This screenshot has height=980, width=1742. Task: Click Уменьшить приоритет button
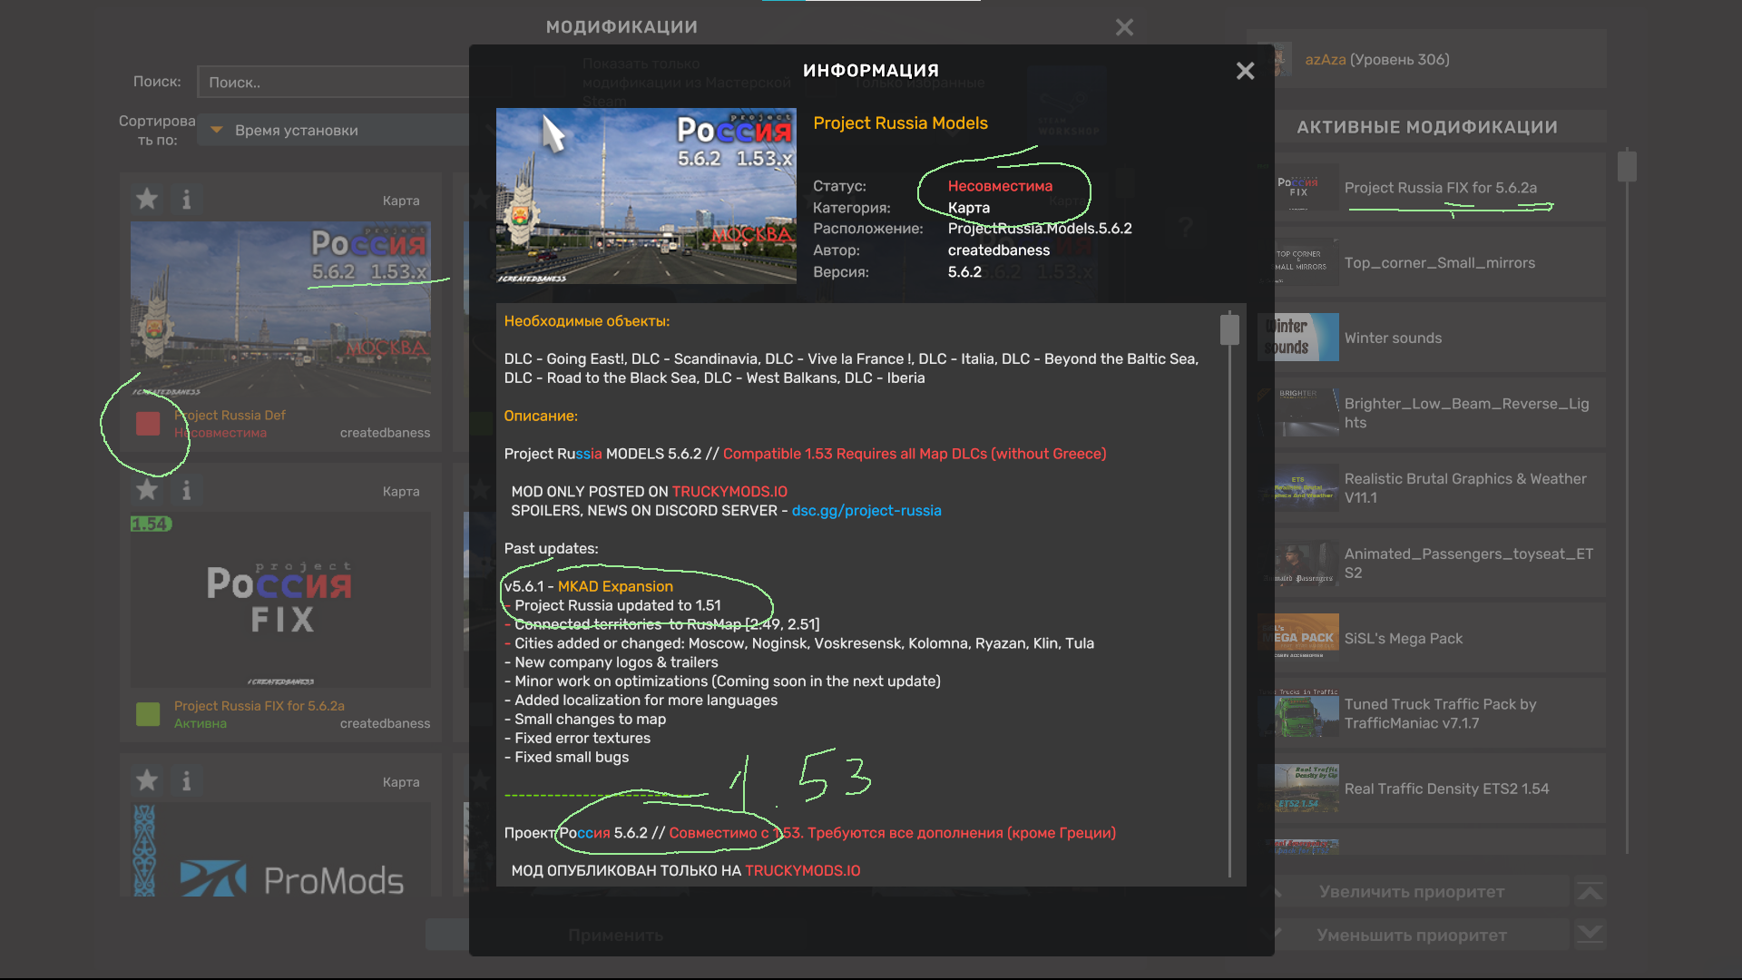point(1412,936)
